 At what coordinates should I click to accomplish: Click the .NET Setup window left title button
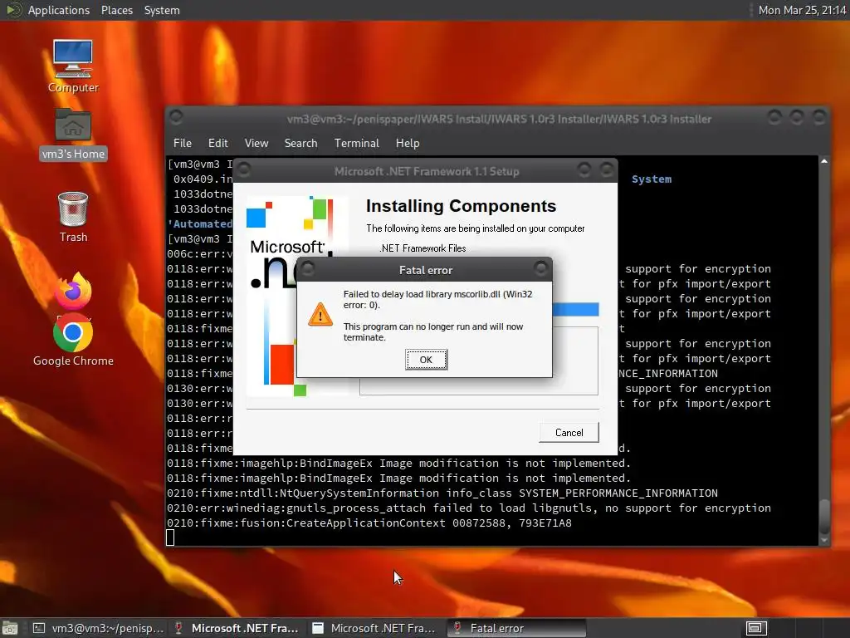(x=244, y=169)
